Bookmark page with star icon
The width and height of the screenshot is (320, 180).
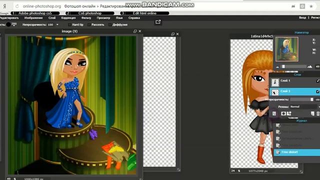[311, 6]
